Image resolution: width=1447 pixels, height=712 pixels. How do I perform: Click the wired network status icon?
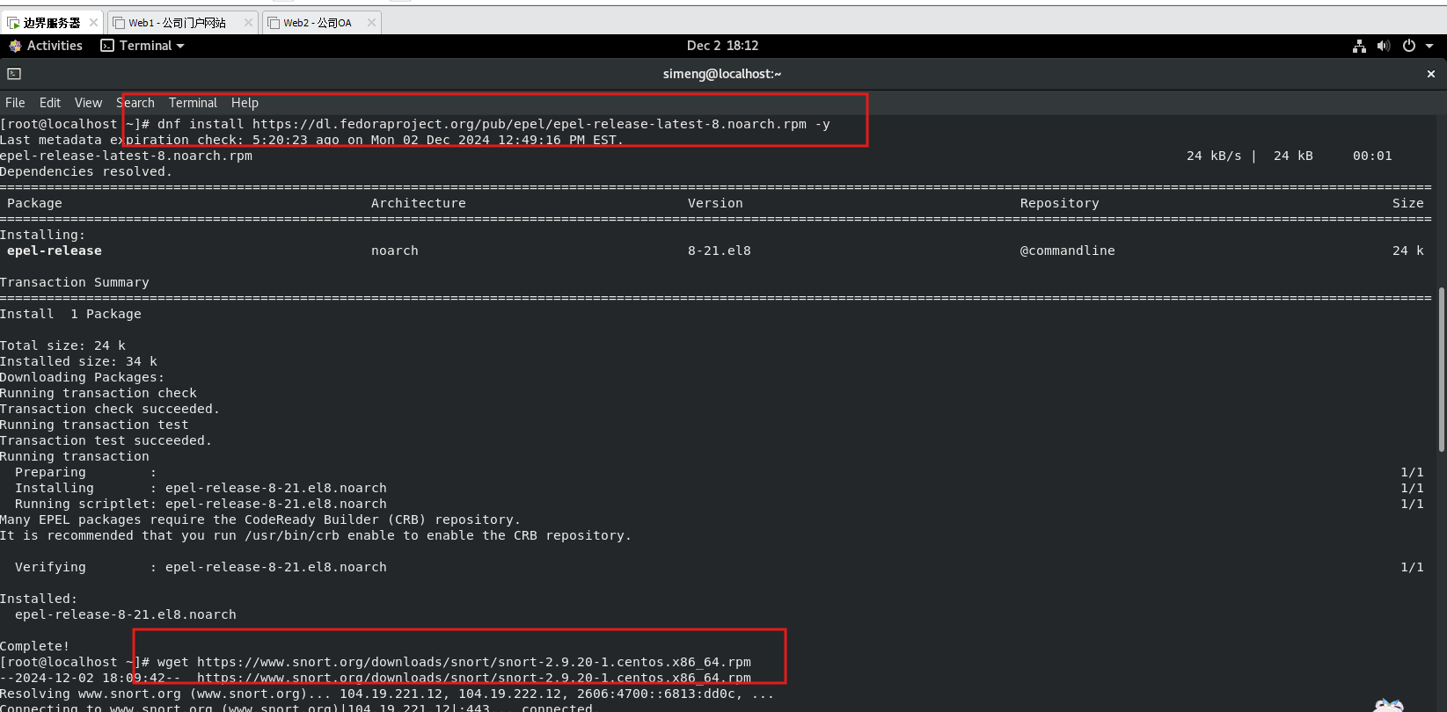[1359, 46]
